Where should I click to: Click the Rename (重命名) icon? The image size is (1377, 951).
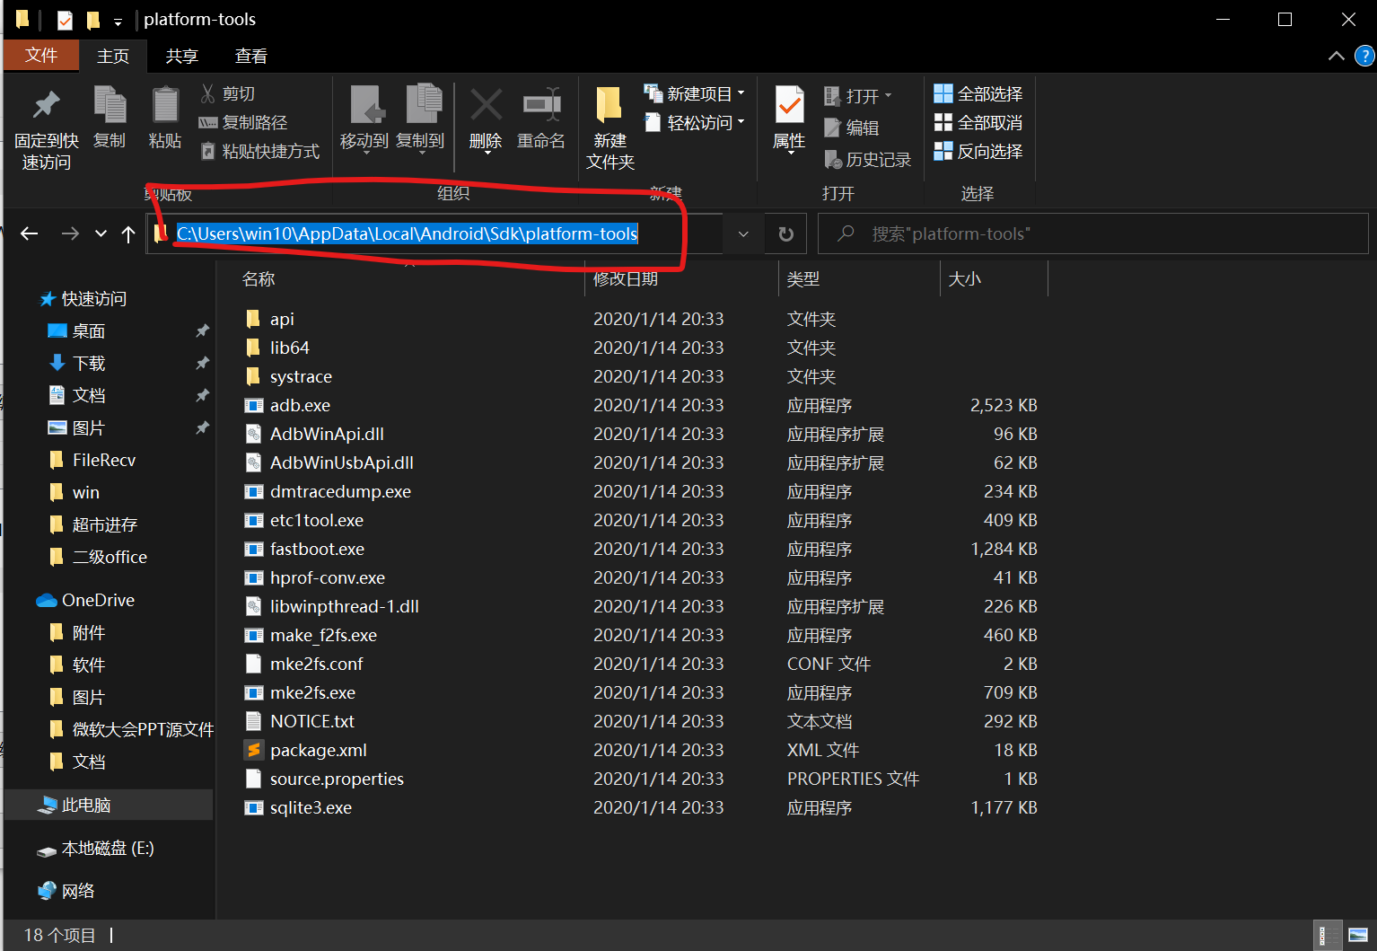(x=541, y=106)
